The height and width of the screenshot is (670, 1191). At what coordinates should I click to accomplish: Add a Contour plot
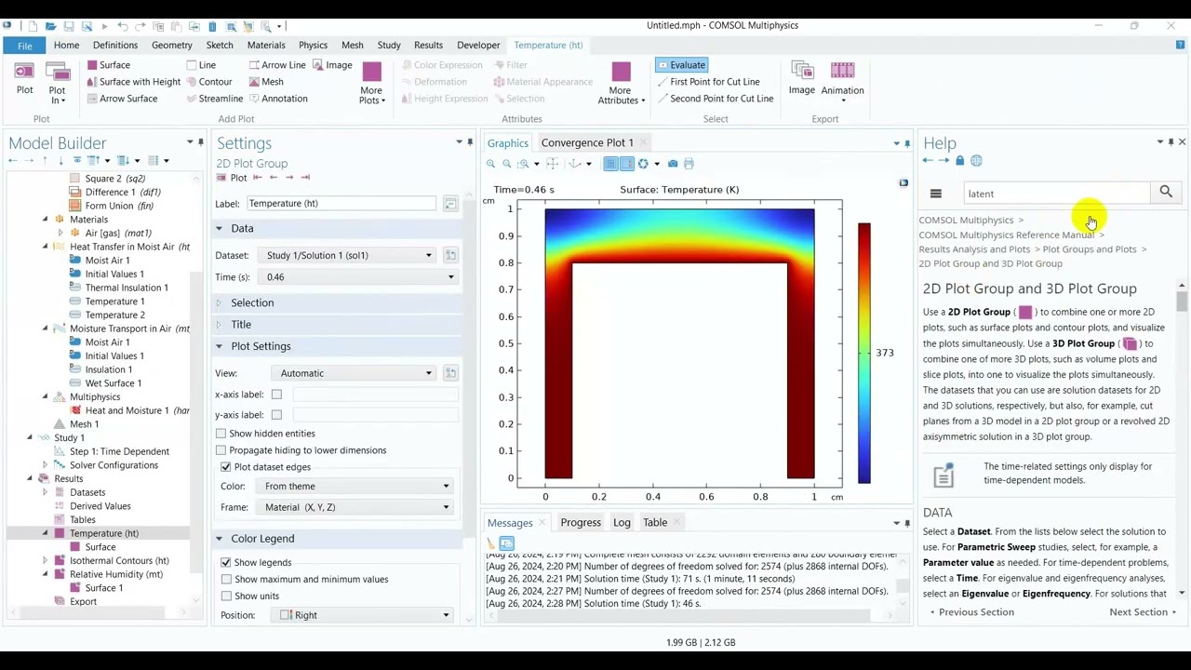[x=208, y=82]
